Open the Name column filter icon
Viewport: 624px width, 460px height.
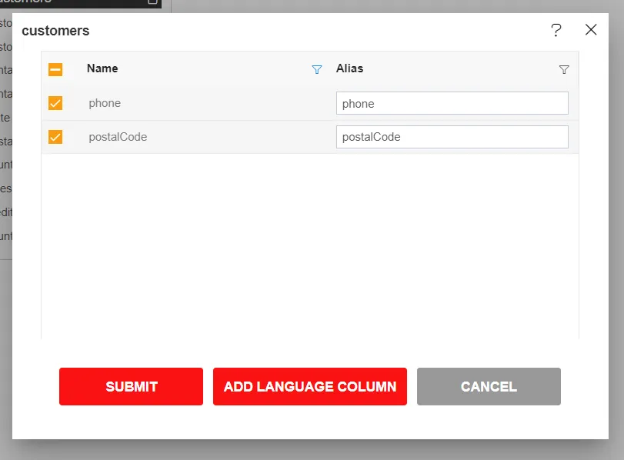tap(316, 69)
